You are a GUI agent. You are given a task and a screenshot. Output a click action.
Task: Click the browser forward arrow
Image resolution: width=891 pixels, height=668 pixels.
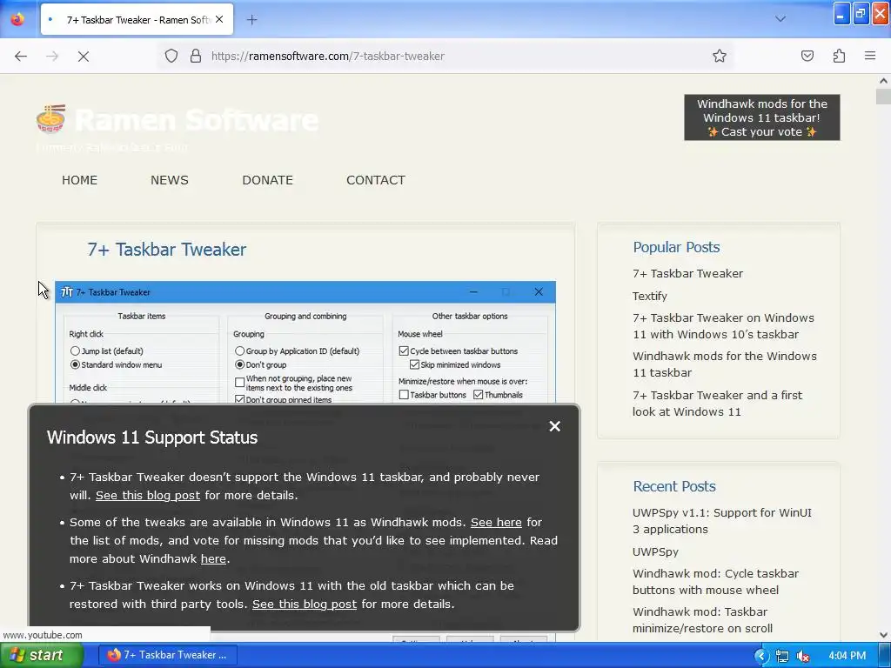[x=52, y=56]
